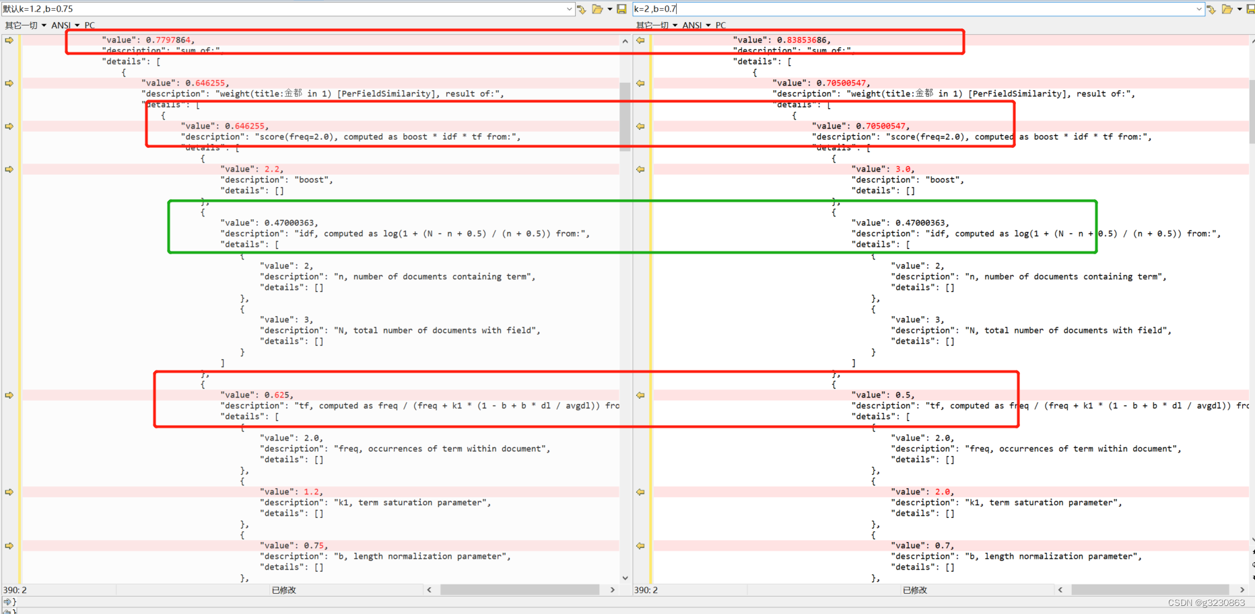1255x614 pixels.
Task: Click left gutter arrow beside value 2.2
Action: [9, 169]
